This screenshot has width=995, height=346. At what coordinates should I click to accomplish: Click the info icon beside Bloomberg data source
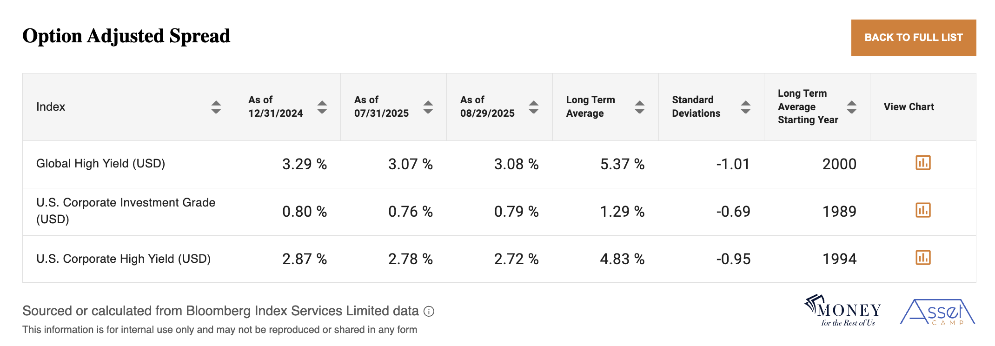point(429,312)
